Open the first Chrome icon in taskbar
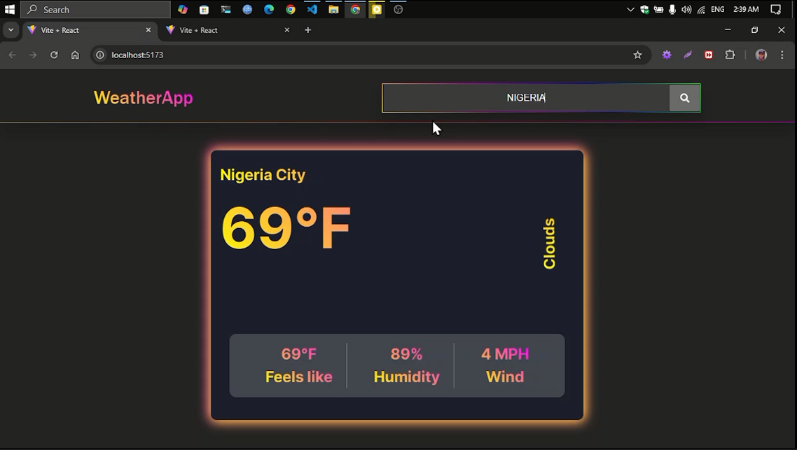The height and width of the screenshot is (450, 797). click(x=290, y=9)
